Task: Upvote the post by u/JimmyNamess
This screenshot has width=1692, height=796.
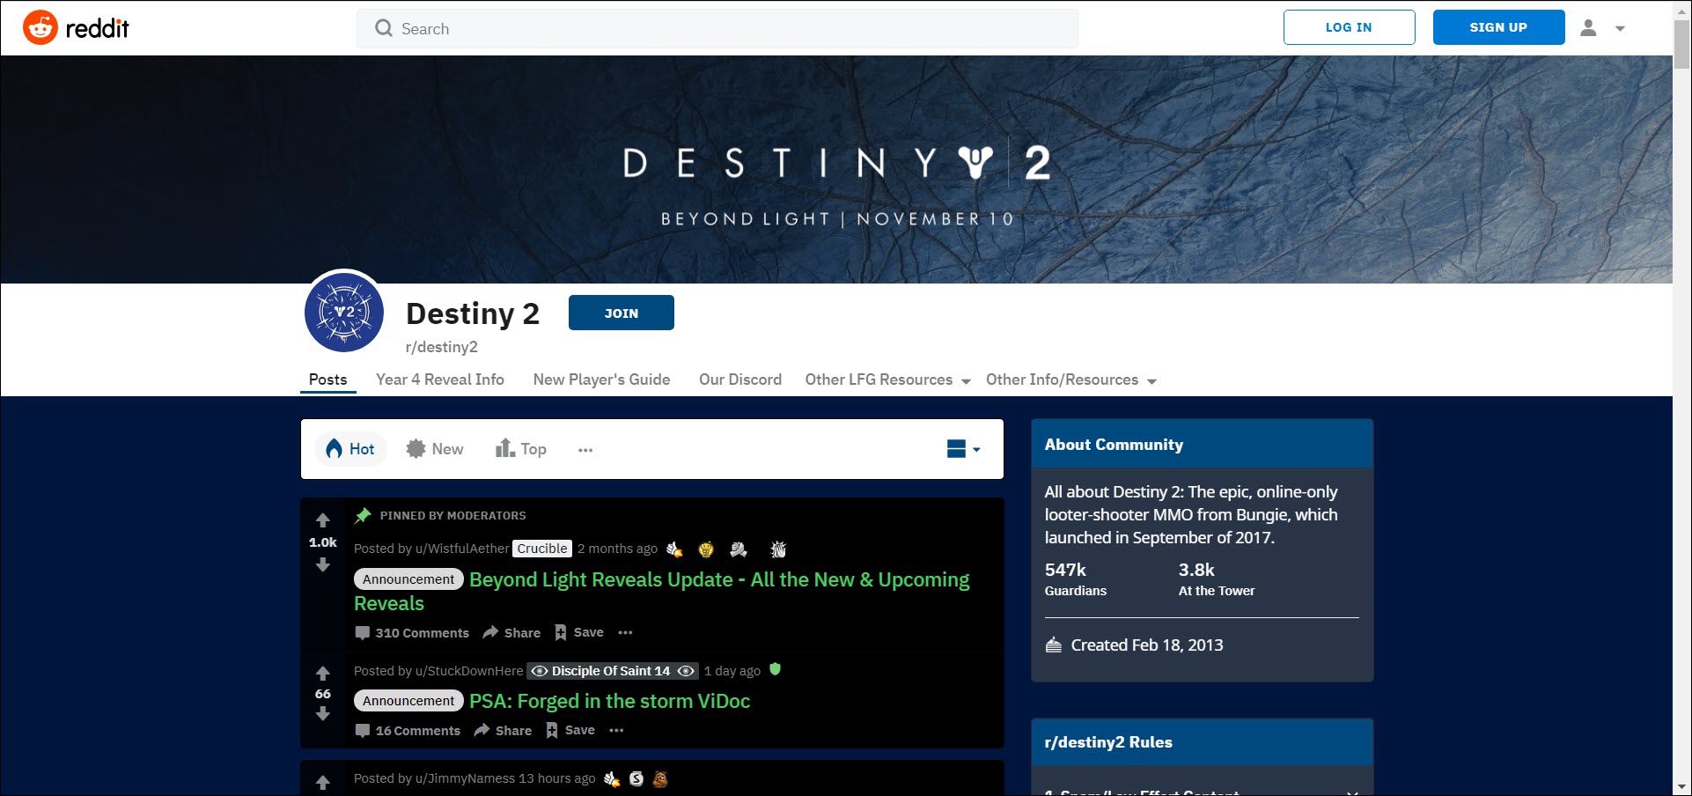Action: 323,783
